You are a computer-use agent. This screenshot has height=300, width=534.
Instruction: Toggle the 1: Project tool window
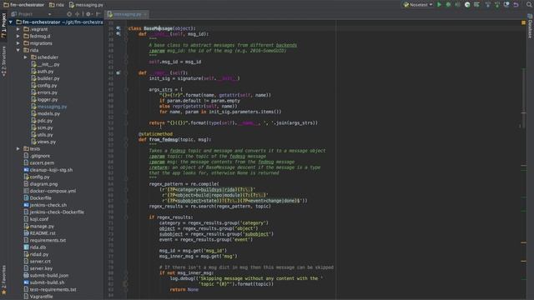[3, 27]
